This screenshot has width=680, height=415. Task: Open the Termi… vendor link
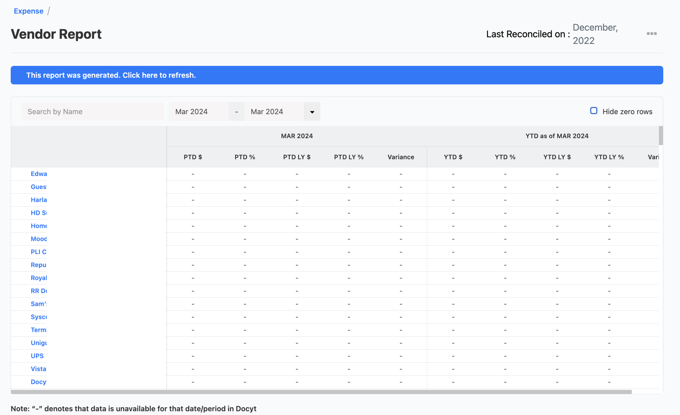(x=39, y=330)
